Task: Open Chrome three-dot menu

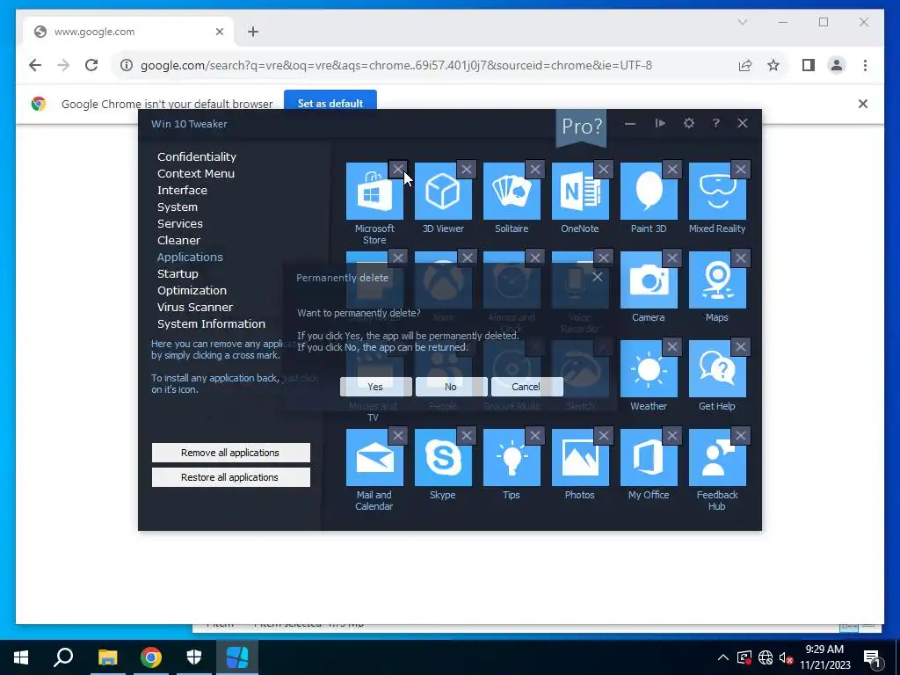Action: tap(865, 65)
